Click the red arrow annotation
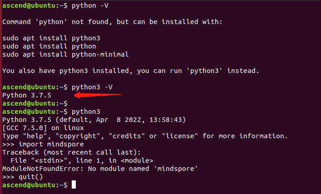 coord(98,95)
